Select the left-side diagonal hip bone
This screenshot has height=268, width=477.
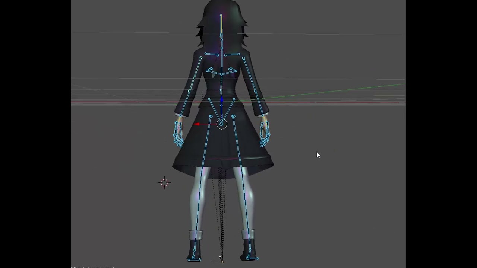click(215, 111)
